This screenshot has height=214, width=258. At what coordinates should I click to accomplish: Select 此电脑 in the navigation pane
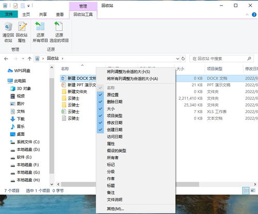[x=17, y=81]
